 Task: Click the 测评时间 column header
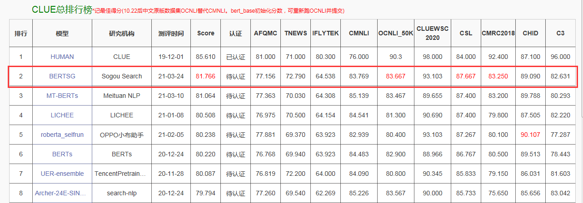[x=171, y=34]
